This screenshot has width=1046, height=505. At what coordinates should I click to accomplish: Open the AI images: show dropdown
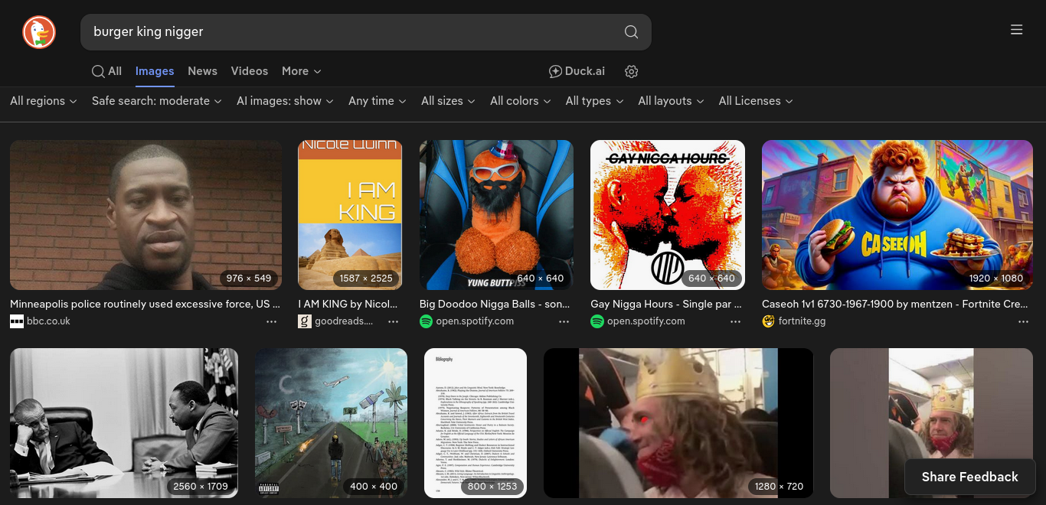(285, 101)
